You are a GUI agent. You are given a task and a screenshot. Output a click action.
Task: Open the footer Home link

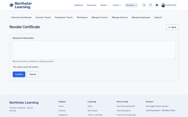tap(61, 106)
